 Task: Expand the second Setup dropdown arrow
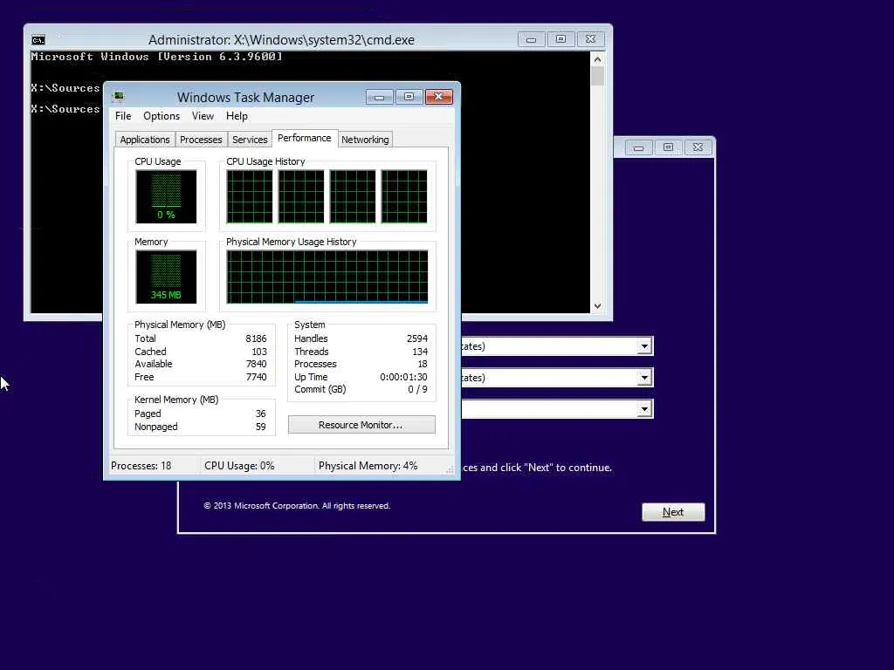[644, 378]
